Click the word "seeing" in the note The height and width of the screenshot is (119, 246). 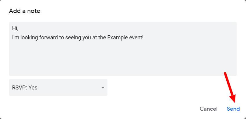pos(73,38)
